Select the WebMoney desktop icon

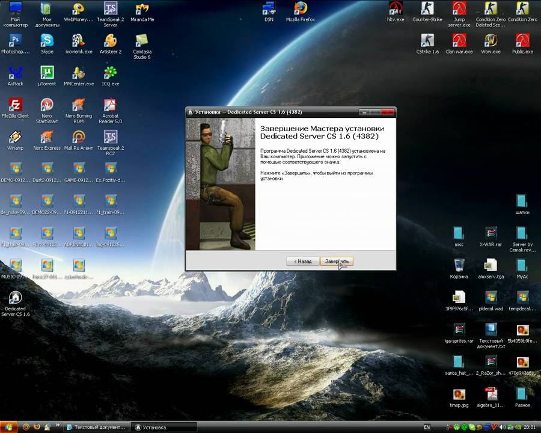[79, 12]
